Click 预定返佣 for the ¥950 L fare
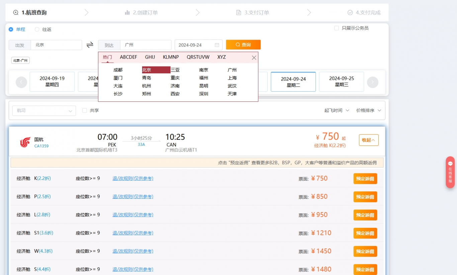457x275 pixels. tap(365, 215)
